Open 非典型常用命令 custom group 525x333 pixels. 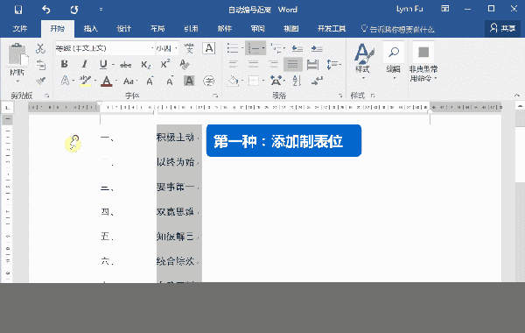(423, 61)
